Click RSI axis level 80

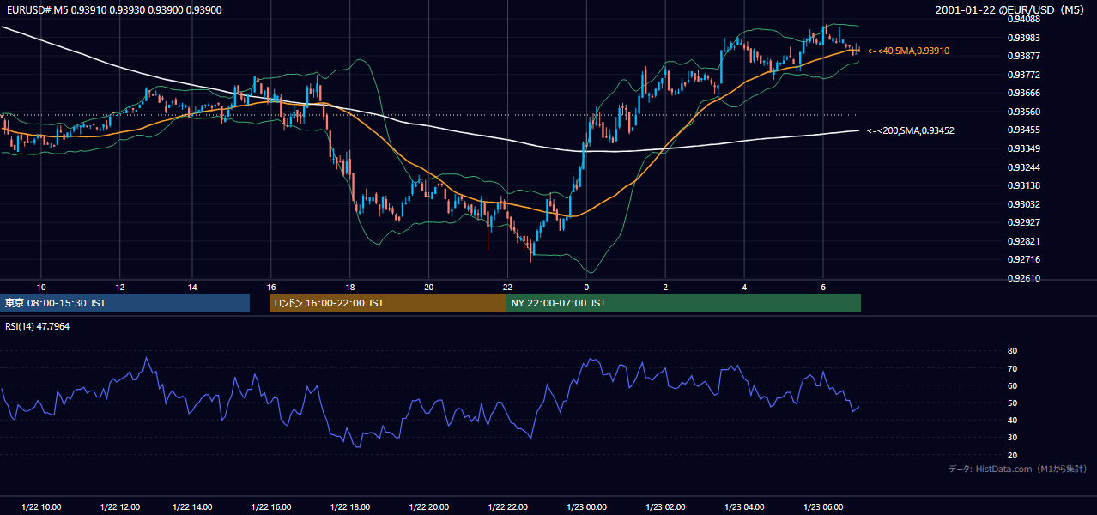(x=1012, y=351)
